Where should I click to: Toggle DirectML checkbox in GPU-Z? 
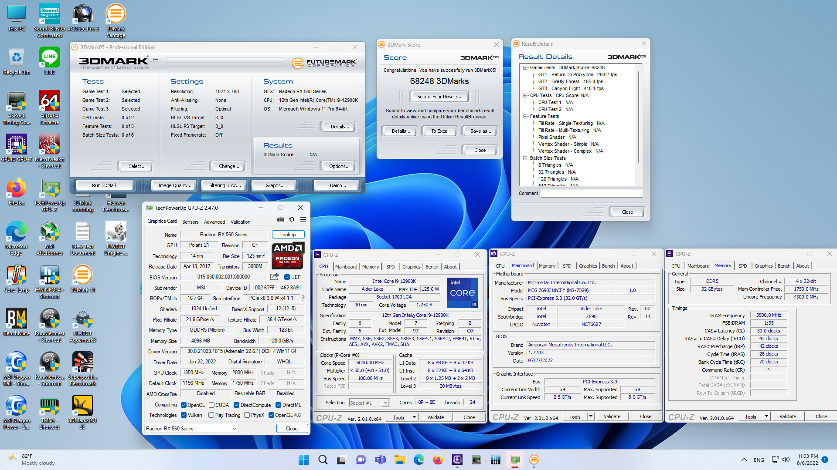pyautogui.click(x=278, y=405)
